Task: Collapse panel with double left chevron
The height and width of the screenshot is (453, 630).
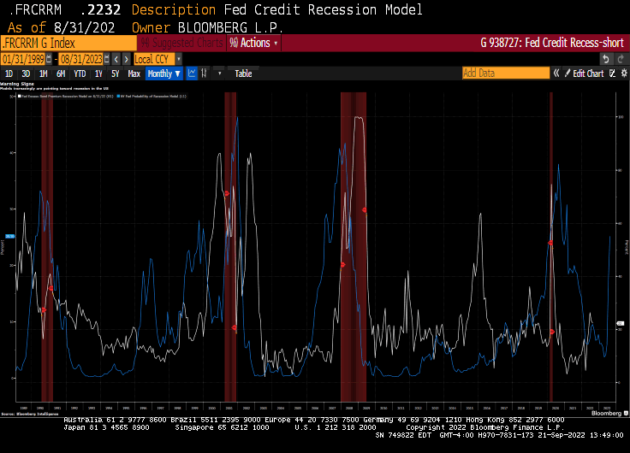Action: pyautogui.click(x=556, y=74)
